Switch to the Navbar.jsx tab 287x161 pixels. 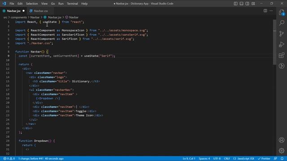[13, 11]
